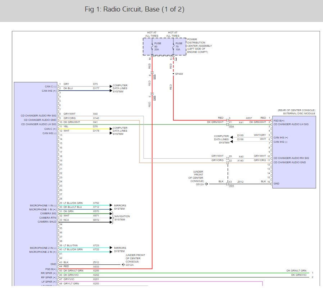Click the Fig 1 Radio Circuit title
Screen dimensions: 323x292
pos(135,9)
